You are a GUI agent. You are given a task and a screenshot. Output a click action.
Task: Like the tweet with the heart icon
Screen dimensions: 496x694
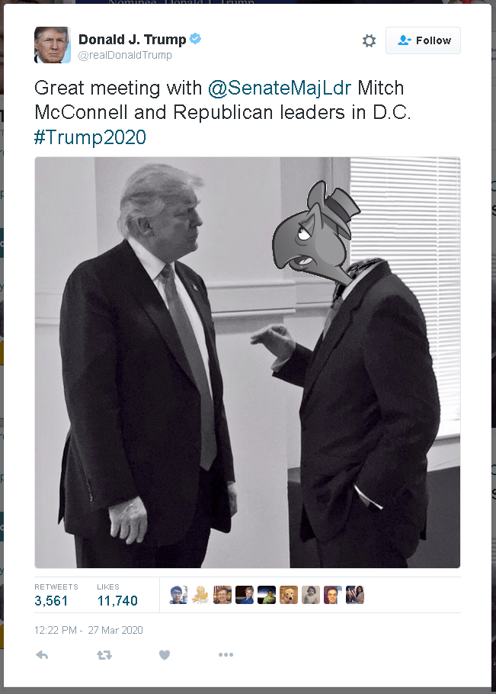164,654
